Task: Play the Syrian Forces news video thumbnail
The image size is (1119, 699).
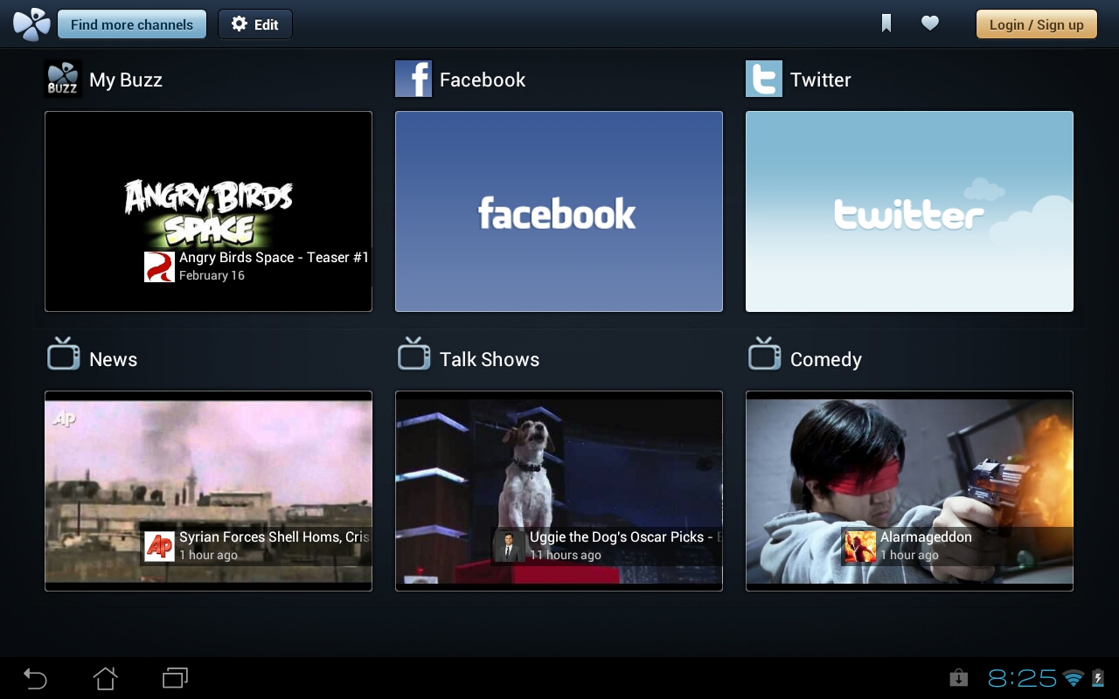Action: point(208,491)
